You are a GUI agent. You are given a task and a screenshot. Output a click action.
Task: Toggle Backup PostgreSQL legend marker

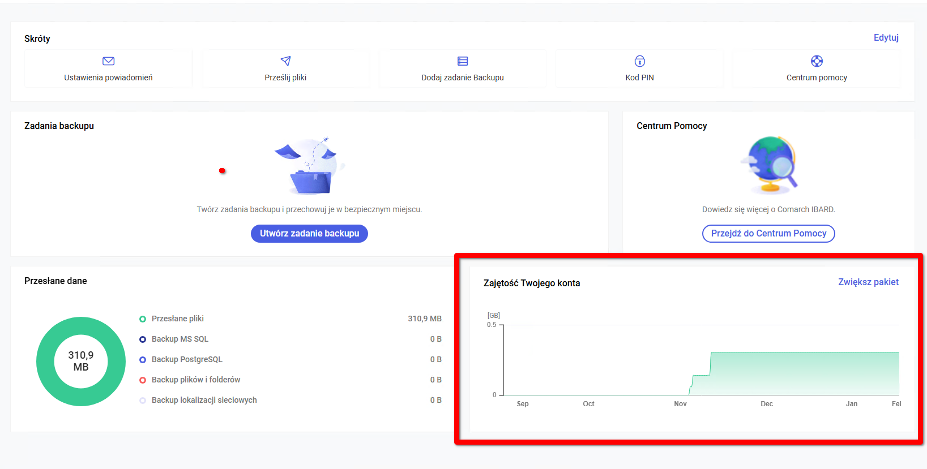pos(143,360)
